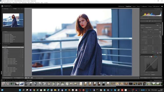Viewport: 164px width, 92px height.
Task: Open the Profile dropdown in Basic panel
Action: 149,27
